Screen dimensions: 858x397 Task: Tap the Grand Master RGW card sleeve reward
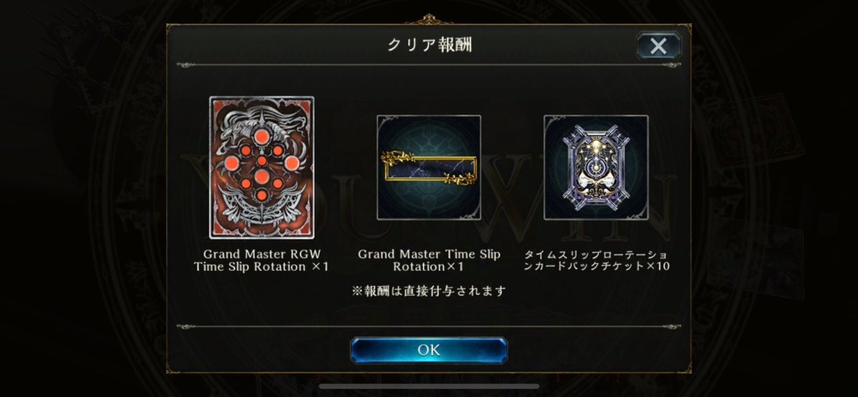[x=262, y=168]
